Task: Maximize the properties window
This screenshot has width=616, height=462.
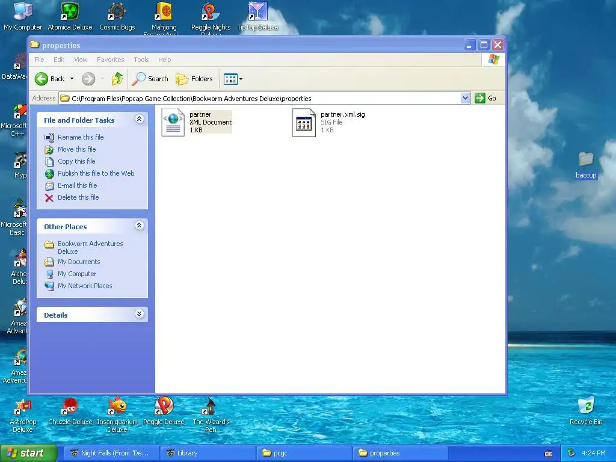Action: (x=484, y=45)
